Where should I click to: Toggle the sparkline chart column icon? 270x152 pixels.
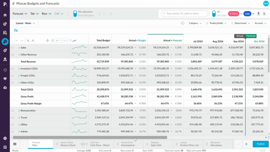click(x=74, y=41)
